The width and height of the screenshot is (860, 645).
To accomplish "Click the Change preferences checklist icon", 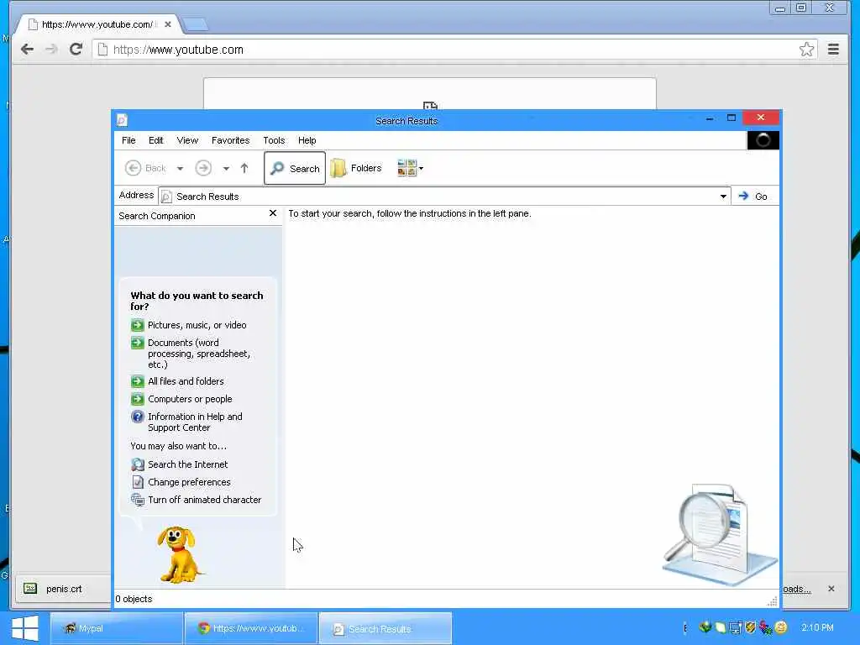I will click(x=137, y=482).
